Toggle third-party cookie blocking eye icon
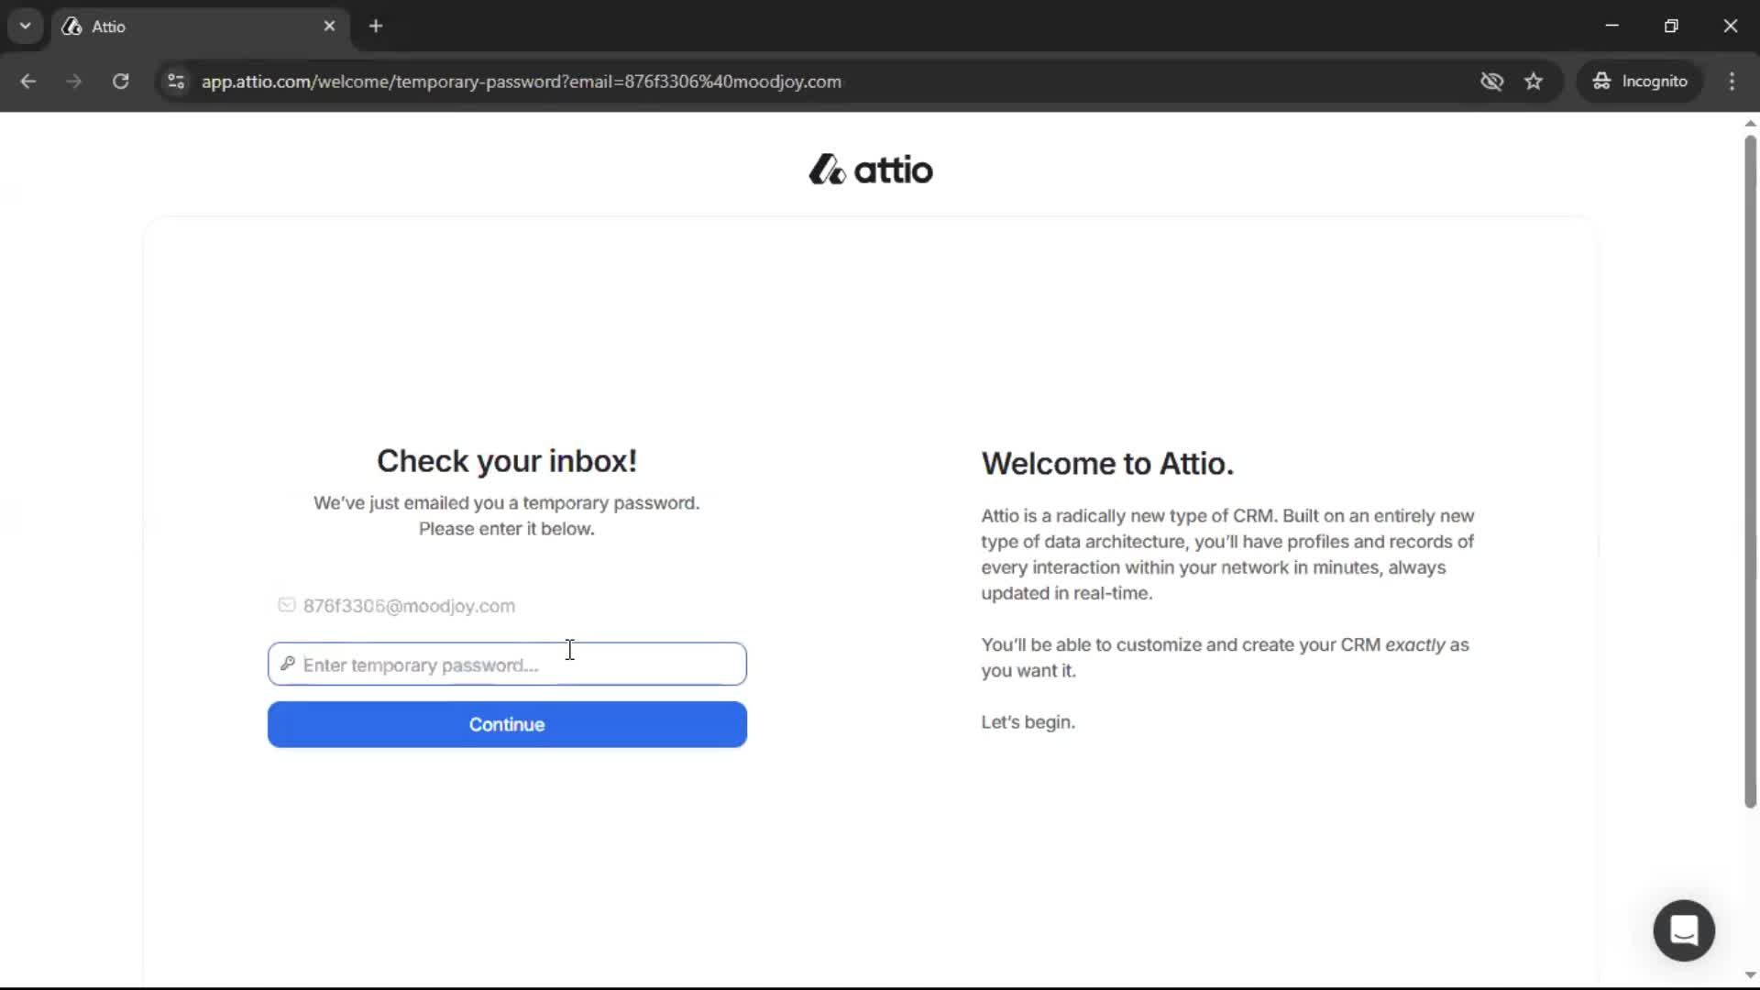This screenshot has height=990, width=1760. click(x=1492, y=81)
